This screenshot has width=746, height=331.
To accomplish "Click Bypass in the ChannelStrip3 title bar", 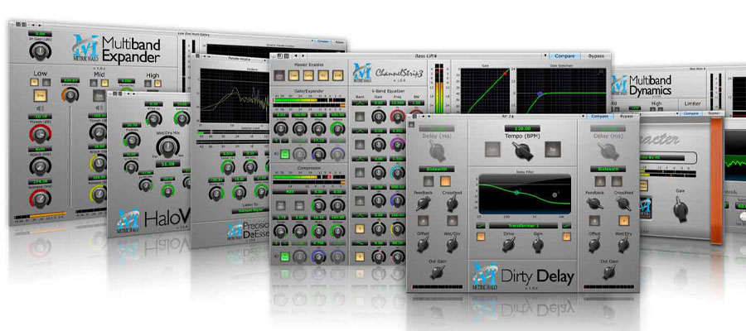I will pos(596,56).
